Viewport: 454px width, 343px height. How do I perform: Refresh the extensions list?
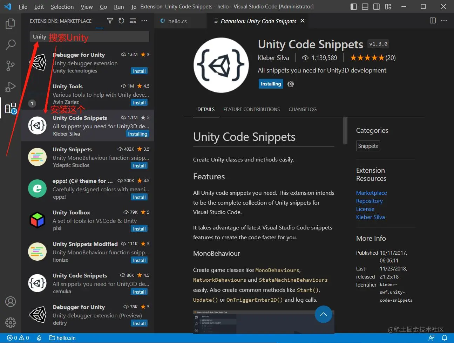pos(121,21)
